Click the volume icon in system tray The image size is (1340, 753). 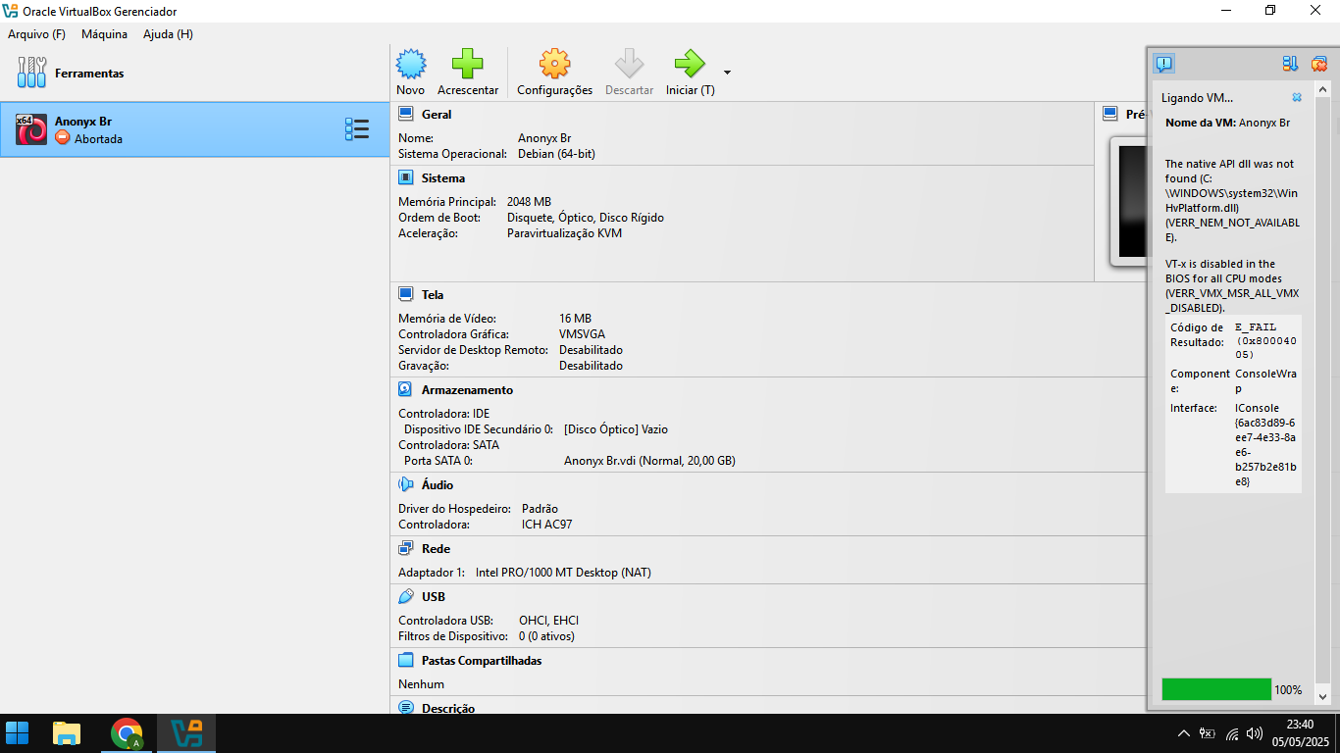point(1254,733)
